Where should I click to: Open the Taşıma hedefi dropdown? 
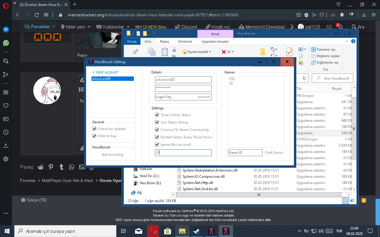click(x=196, y=52)
